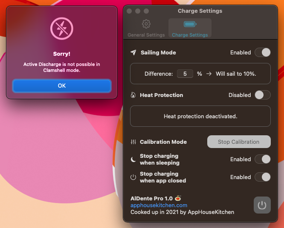
Task: Click the 'Will sail to 10%.' text
Action: click(x=236, y=74)
